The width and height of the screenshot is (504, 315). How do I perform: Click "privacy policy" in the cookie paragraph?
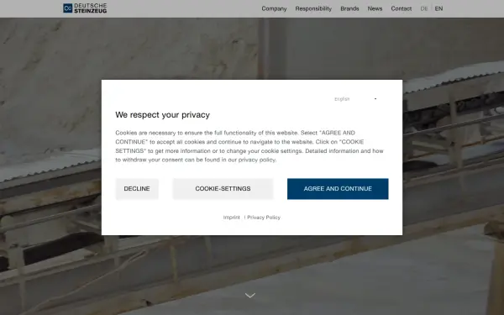point(257,160)
